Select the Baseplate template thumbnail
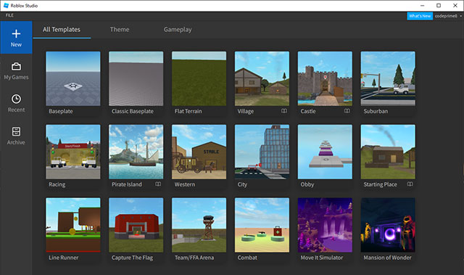Viewport: 464px width, 275px height. click(73, 78)
